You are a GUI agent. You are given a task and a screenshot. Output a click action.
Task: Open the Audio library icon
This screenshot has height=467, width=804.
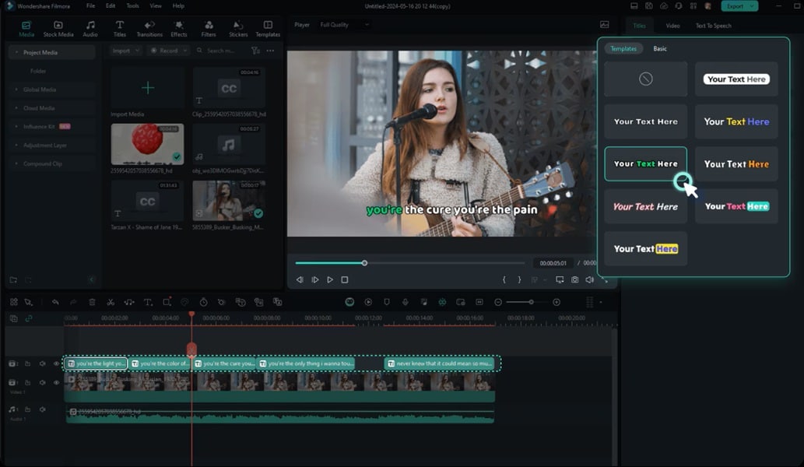(x=90, y=29)
